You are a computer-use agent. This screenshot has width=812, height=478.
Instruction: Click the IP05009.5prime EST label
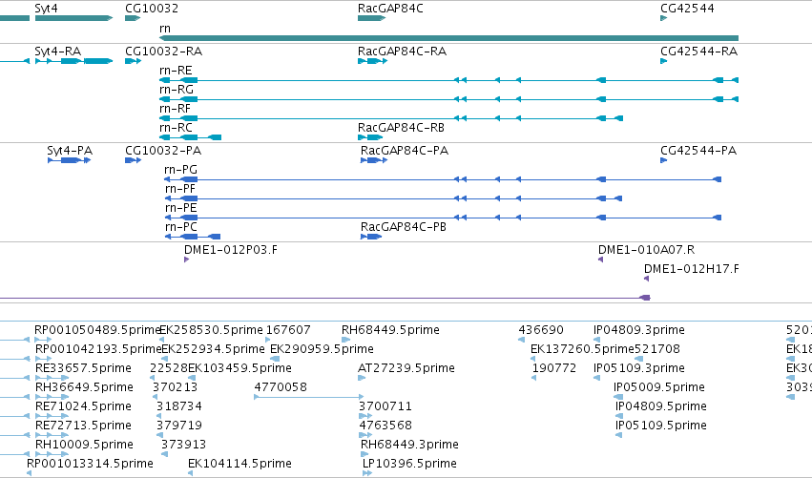point(659,388)
